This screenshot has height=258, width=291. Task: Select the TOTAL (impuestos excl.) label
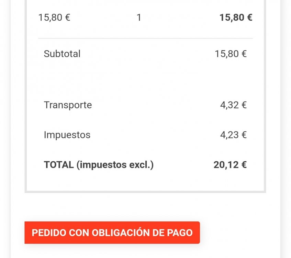point(99,164)
